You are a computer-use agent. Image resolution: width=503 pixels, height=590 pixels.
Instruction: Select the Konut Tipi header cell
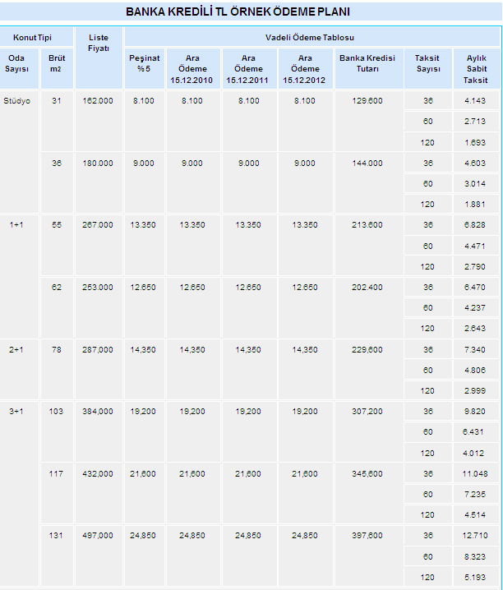tap(37, 38)
